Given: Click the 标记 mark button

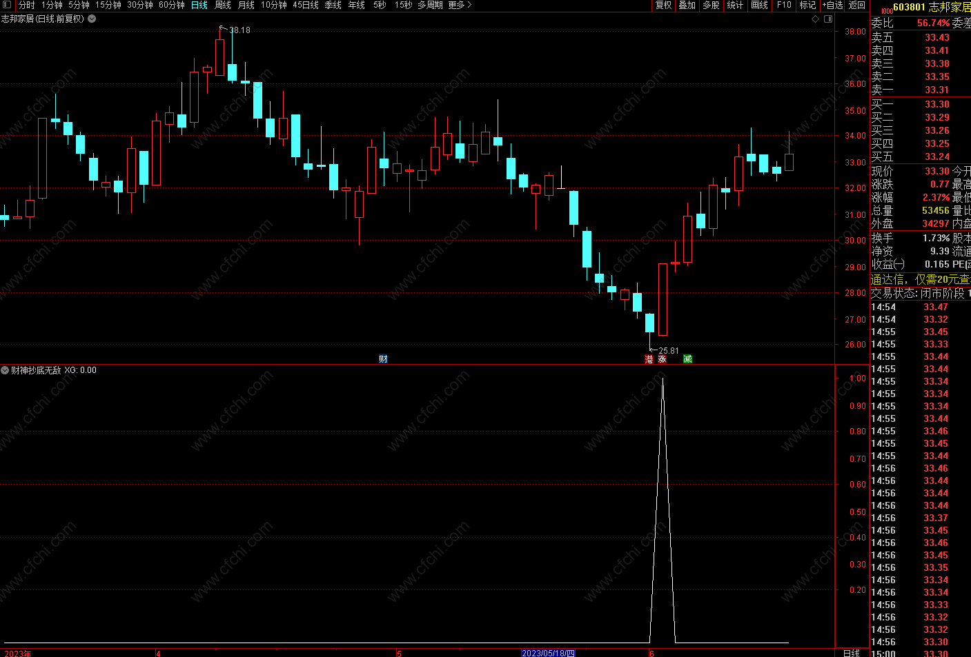Looking at the screenshot, I should pyautogui.click(x=807, y=5).
